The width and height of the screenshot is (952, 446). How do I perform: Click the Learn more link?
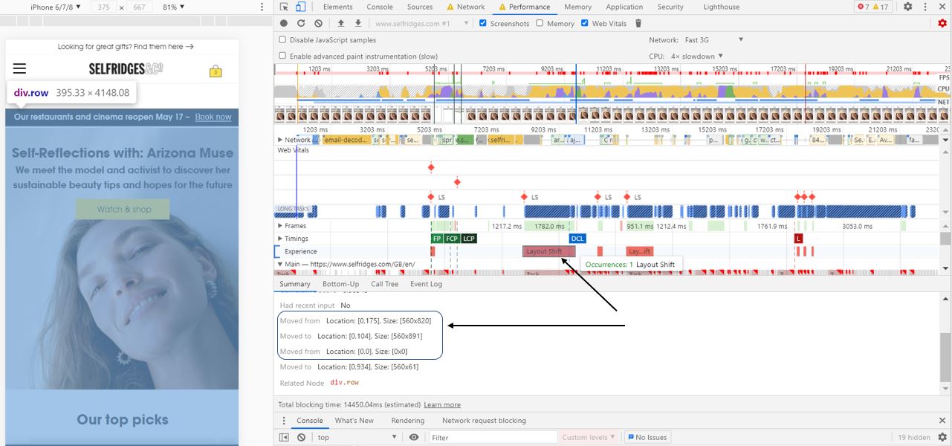442,404
